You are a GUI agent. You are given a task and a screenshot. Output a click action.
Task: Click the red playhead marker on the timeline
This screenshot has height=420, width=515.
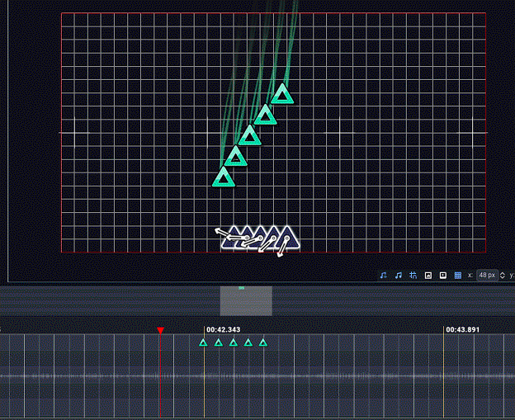coord(160,330)
